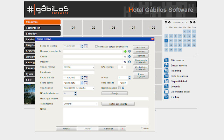Click help icon next to Marcar planning
Image resolution: width=224 pixels, height=140 pixels.
click(x=123, y=88)
